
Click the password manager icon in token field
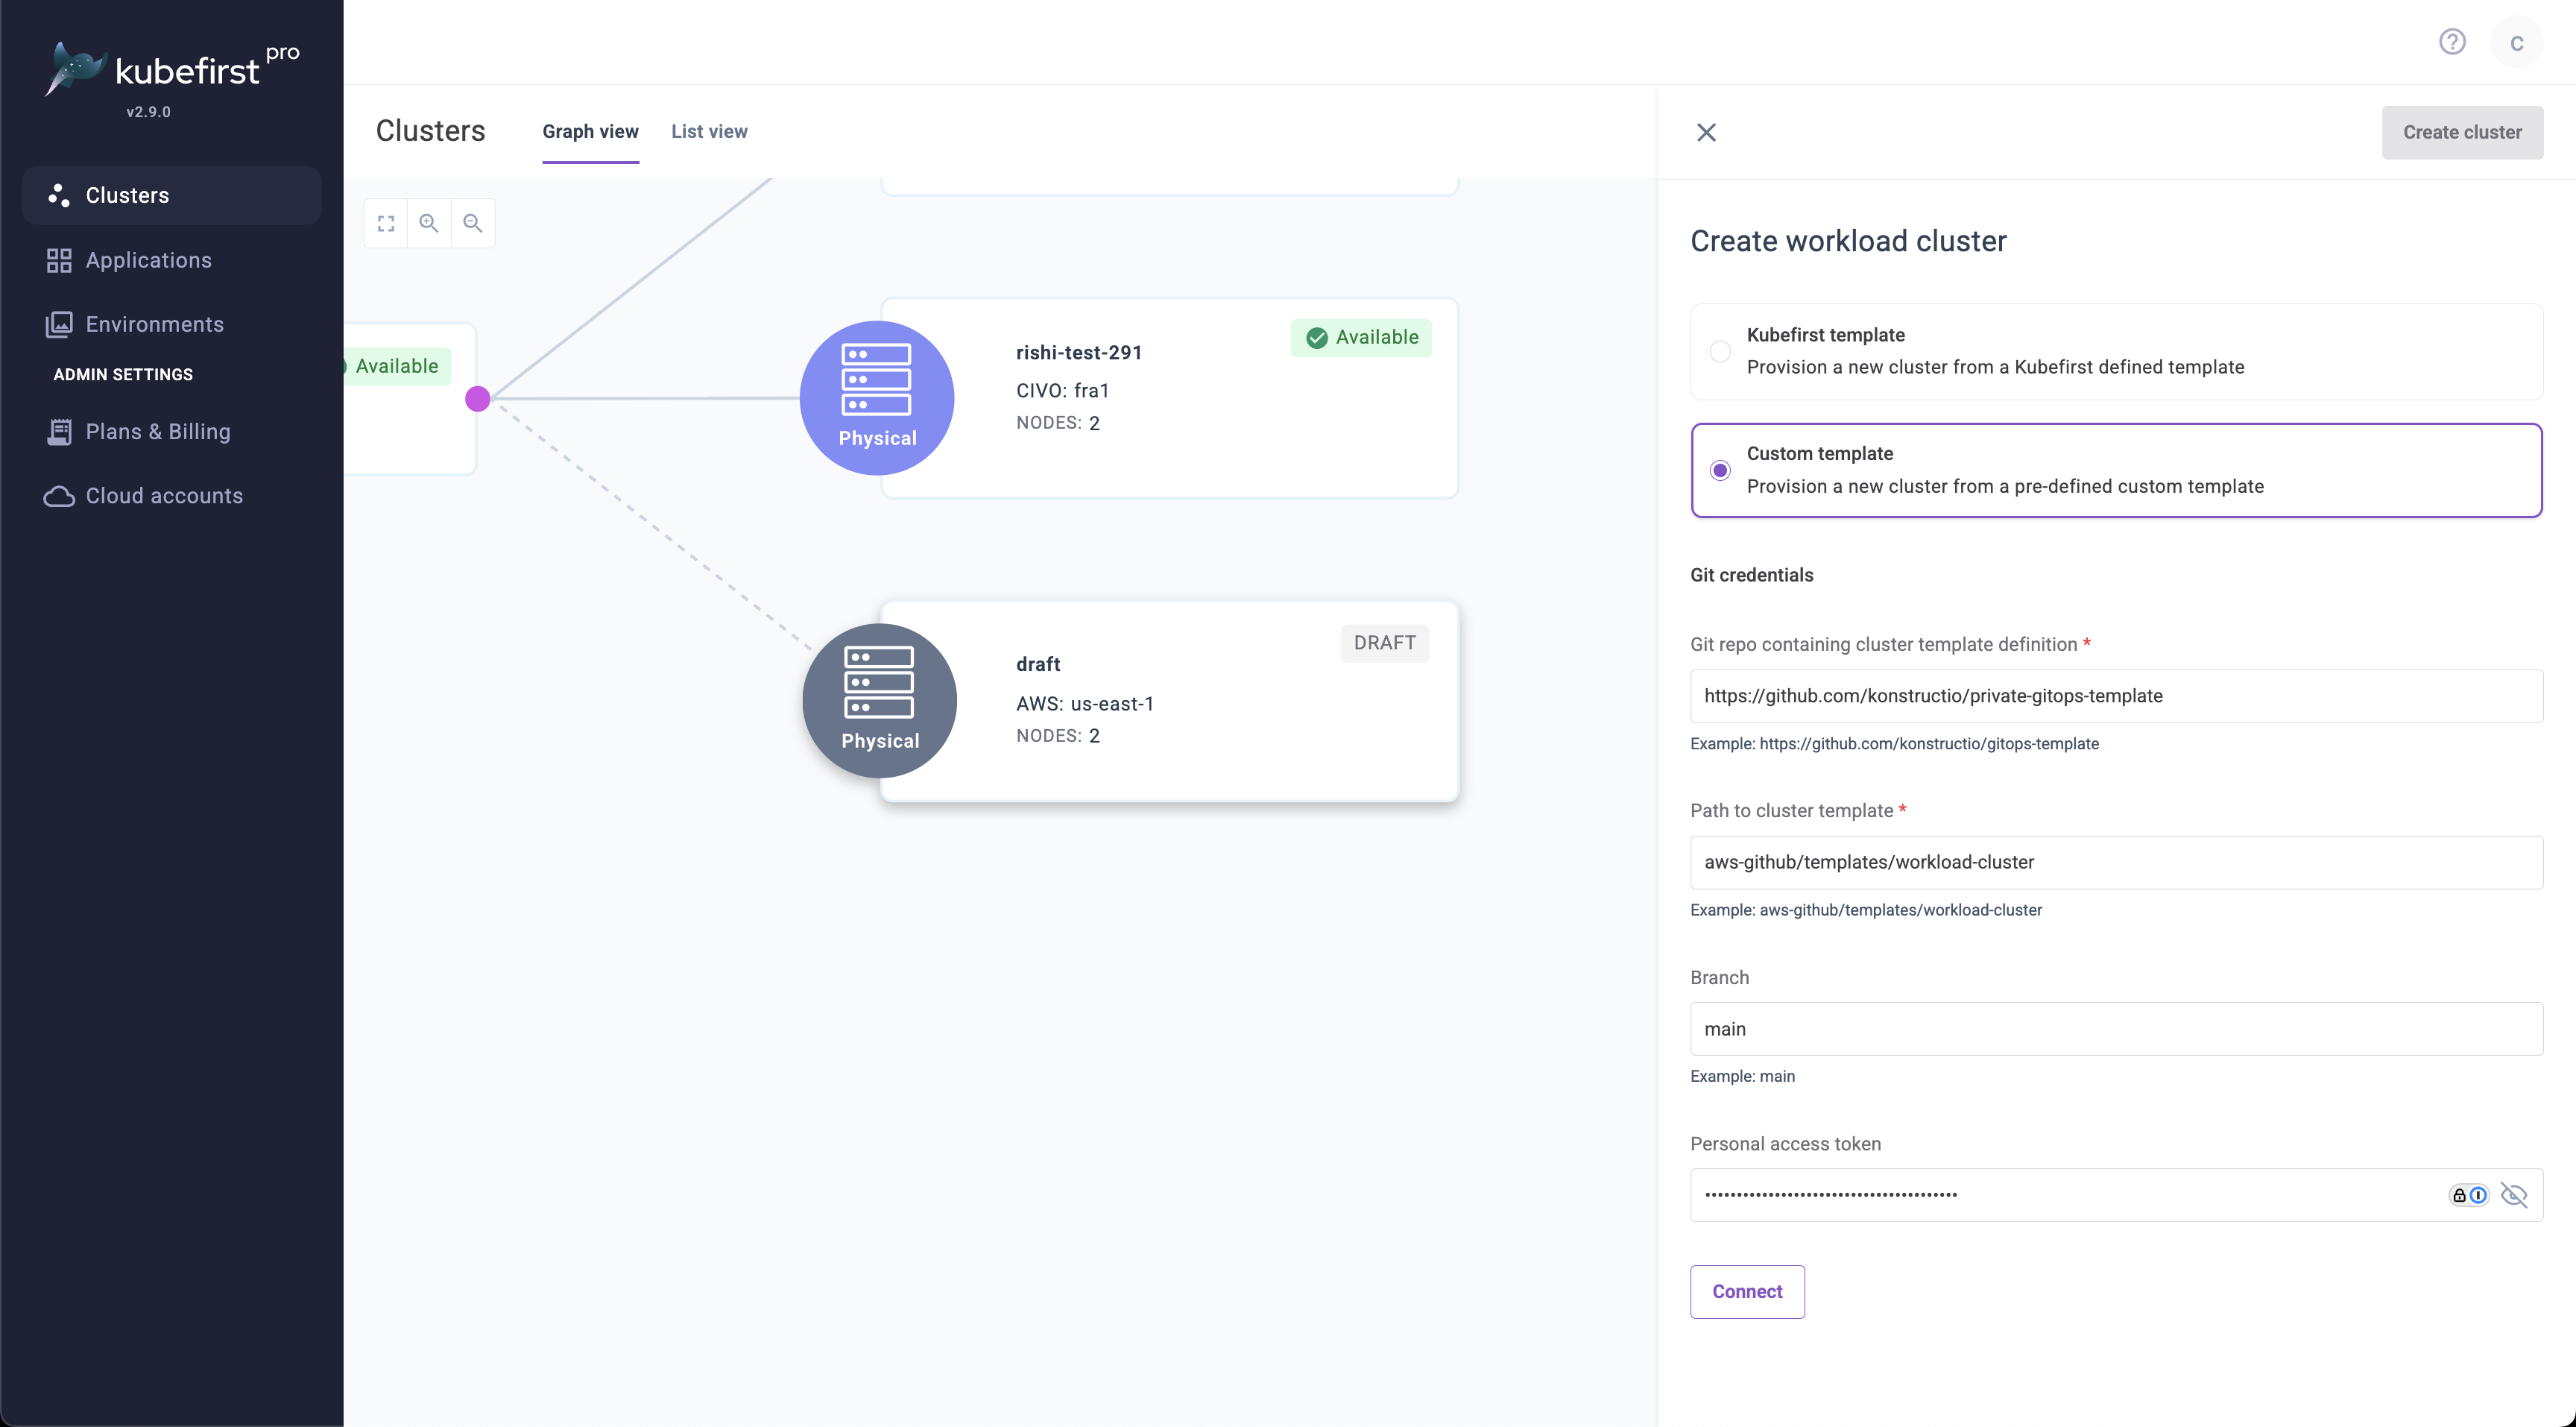point(2468,1195)
